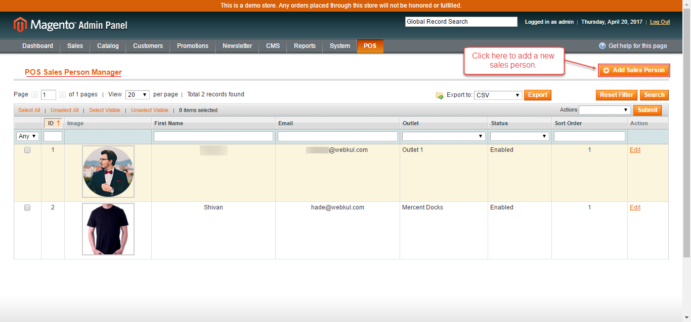Click the next page arrow icon

pos(62,94)
